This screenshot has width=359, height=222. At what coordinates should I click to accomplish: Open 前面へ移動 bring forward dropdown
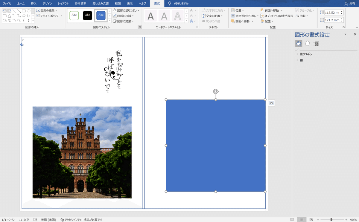(242, 21)
